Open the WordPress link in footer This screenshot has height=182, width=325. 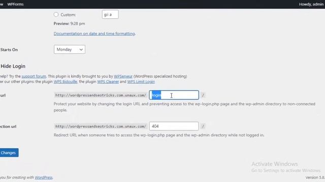click(44, 177)
